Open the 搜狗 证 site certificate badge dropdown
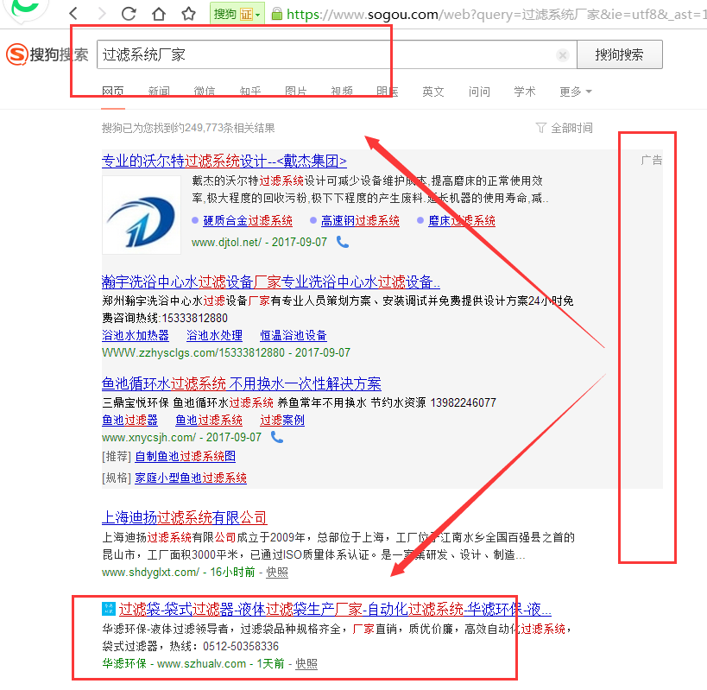This screenshot has width=707, height=690. pos(236,14)
